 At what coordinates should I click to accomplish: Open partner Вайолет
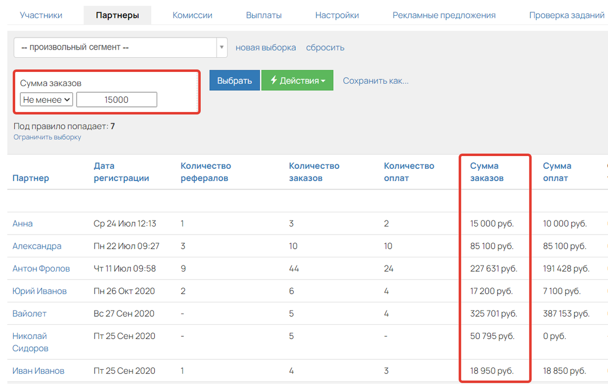click(x=29, y=314)
